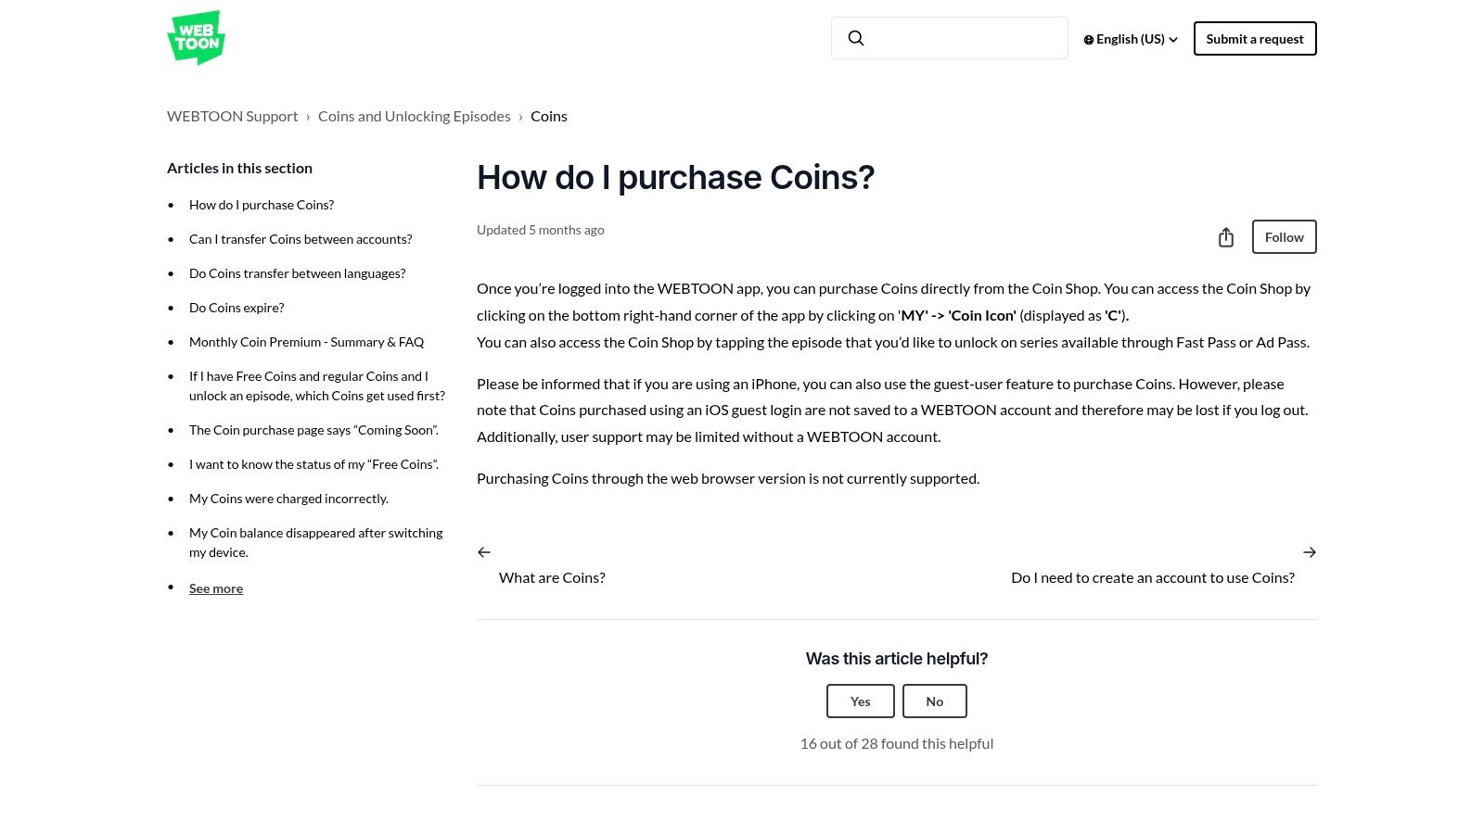Viewport: 1484px width, 834px height.
Task: Follow this article
Action: tap(1284, 237)
